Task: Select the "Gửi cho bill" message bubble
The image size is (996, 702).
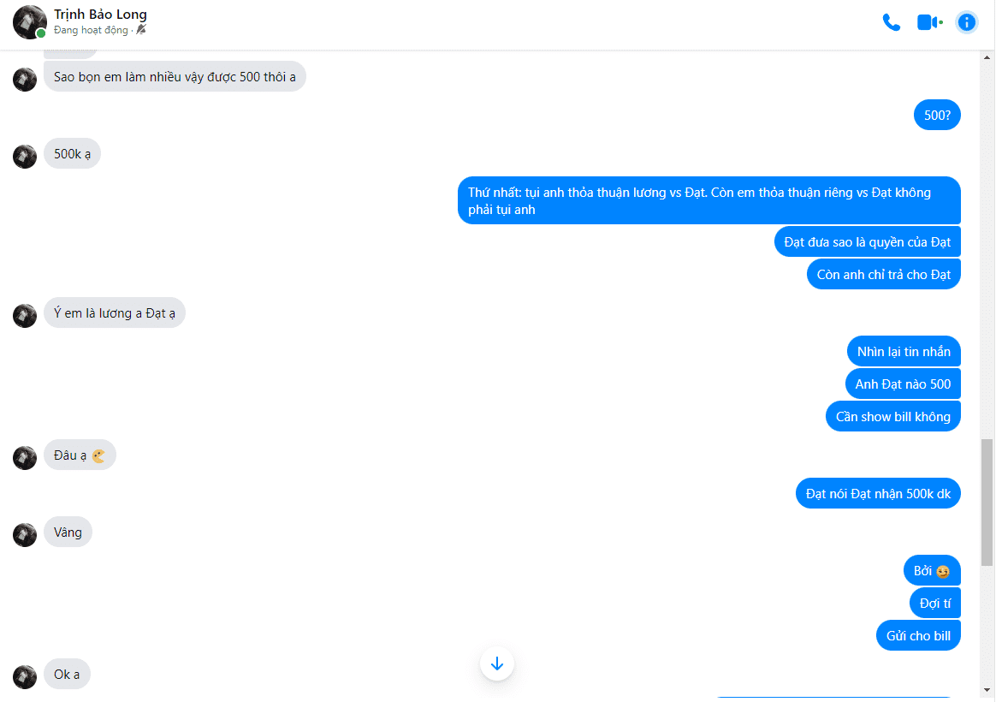Action: [x=918, y=636]
